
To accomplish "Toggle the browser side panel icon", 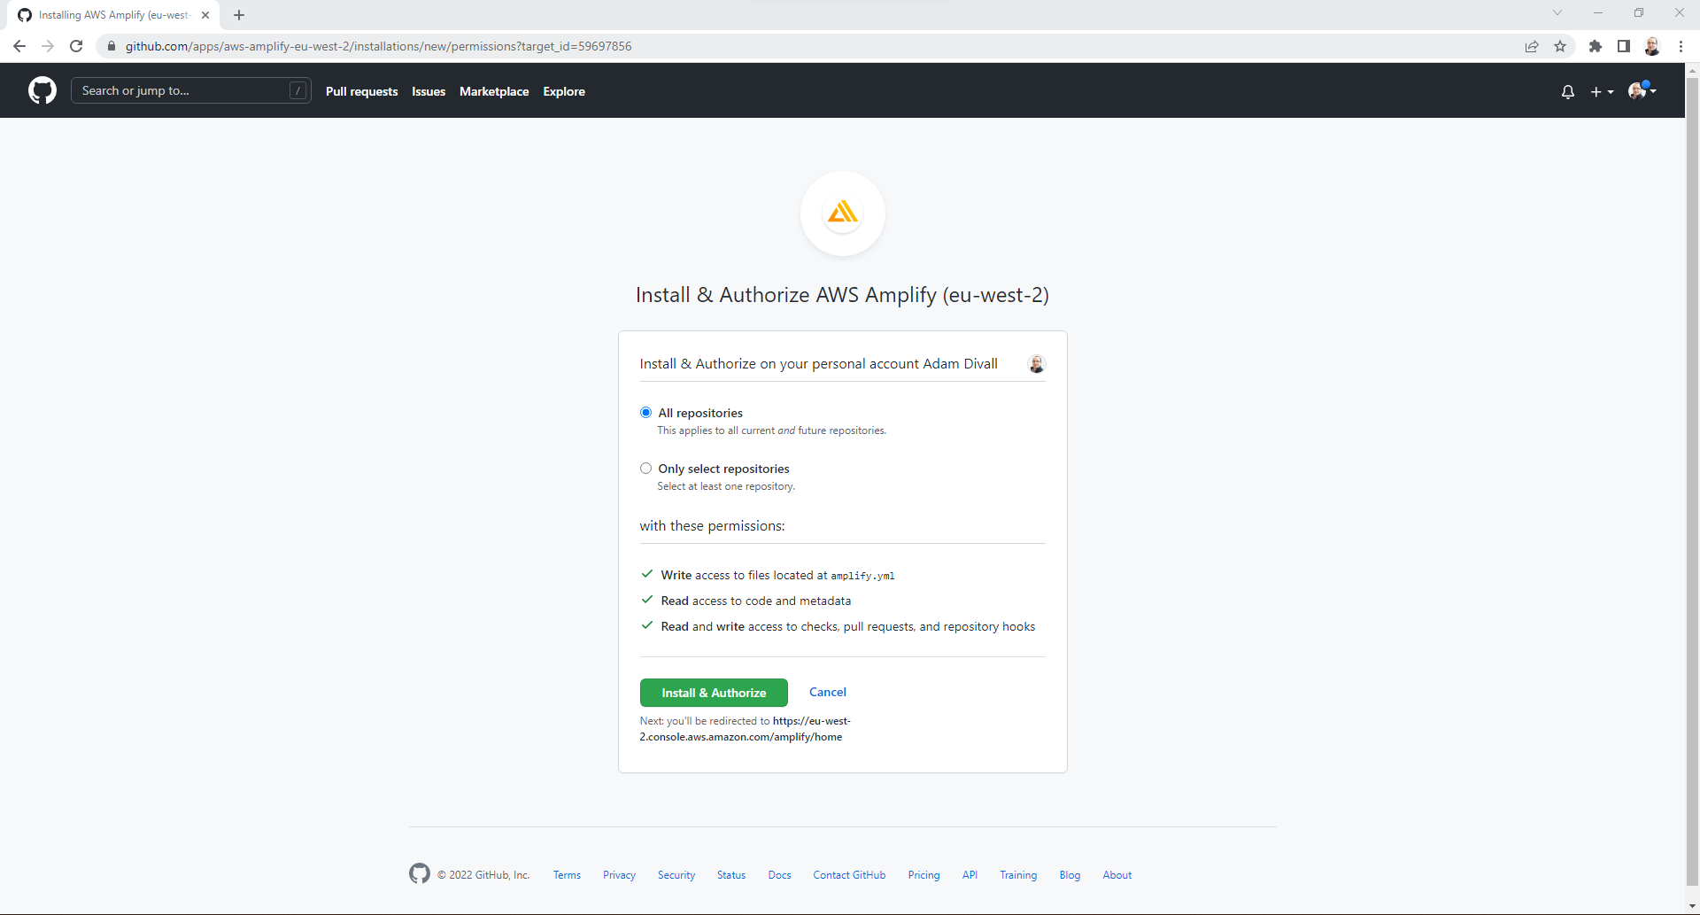I will (x=1624, y=46).
